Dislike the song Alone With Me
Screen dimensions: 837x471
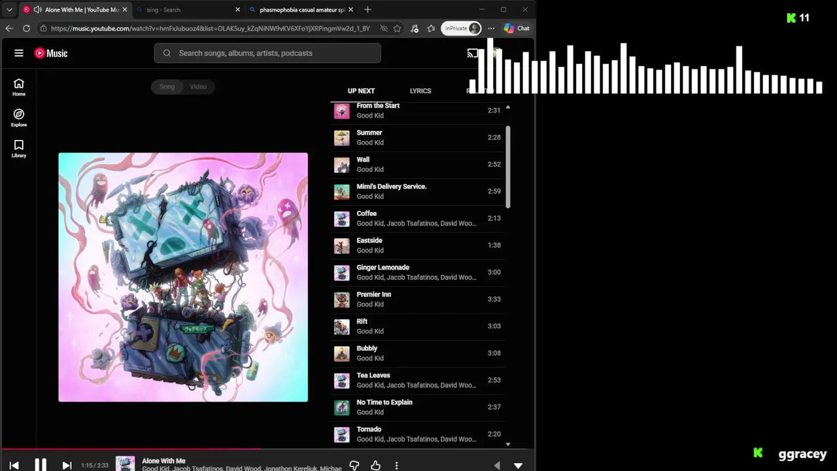click(x=354, y=465)
